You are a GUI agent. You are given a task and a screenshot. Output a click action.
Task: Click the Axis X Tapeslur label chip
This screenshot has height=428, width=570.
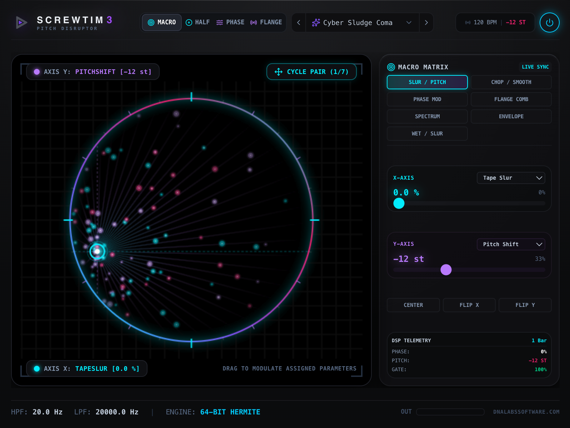point(87,369)
